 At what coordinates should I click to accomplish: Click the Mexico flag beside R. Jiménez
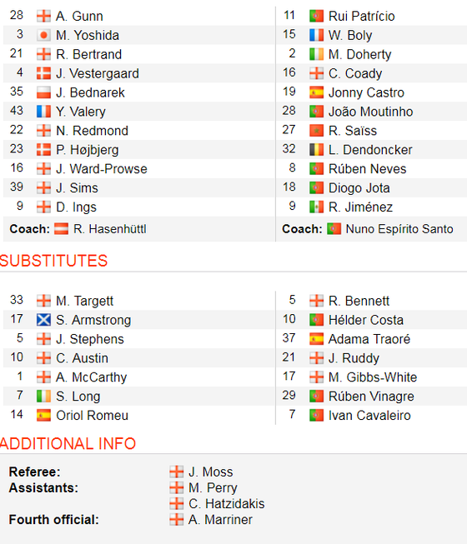click(x=316, y=207)
